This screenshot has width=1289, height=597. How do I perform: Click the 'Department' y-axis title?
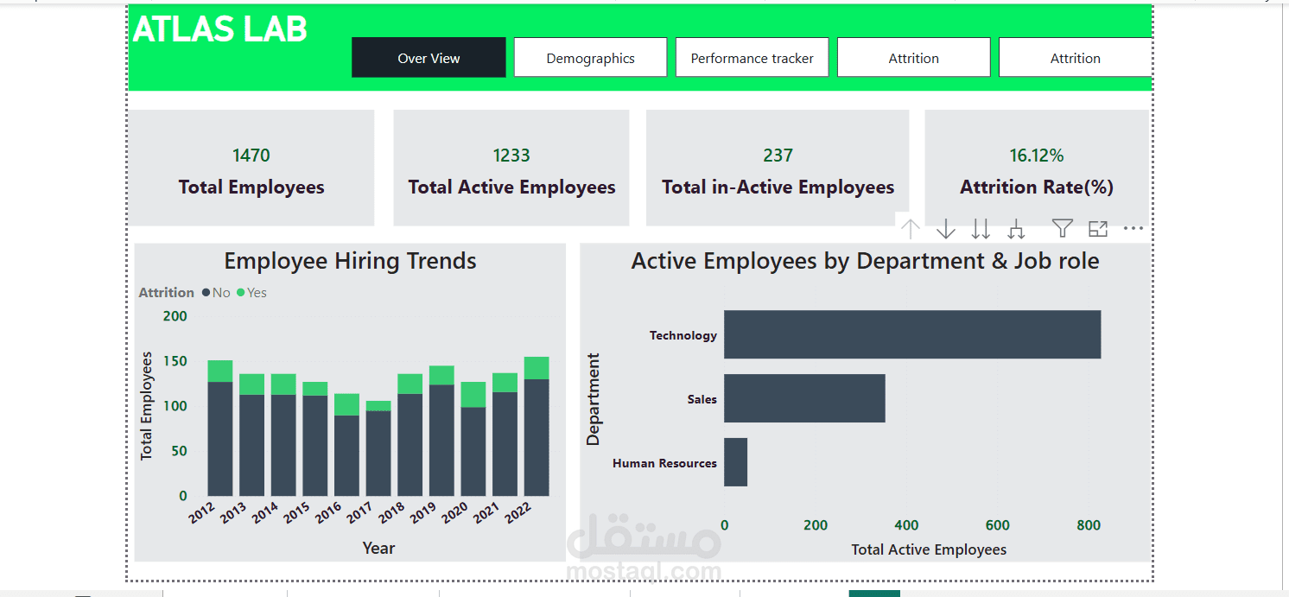[593, 399]
